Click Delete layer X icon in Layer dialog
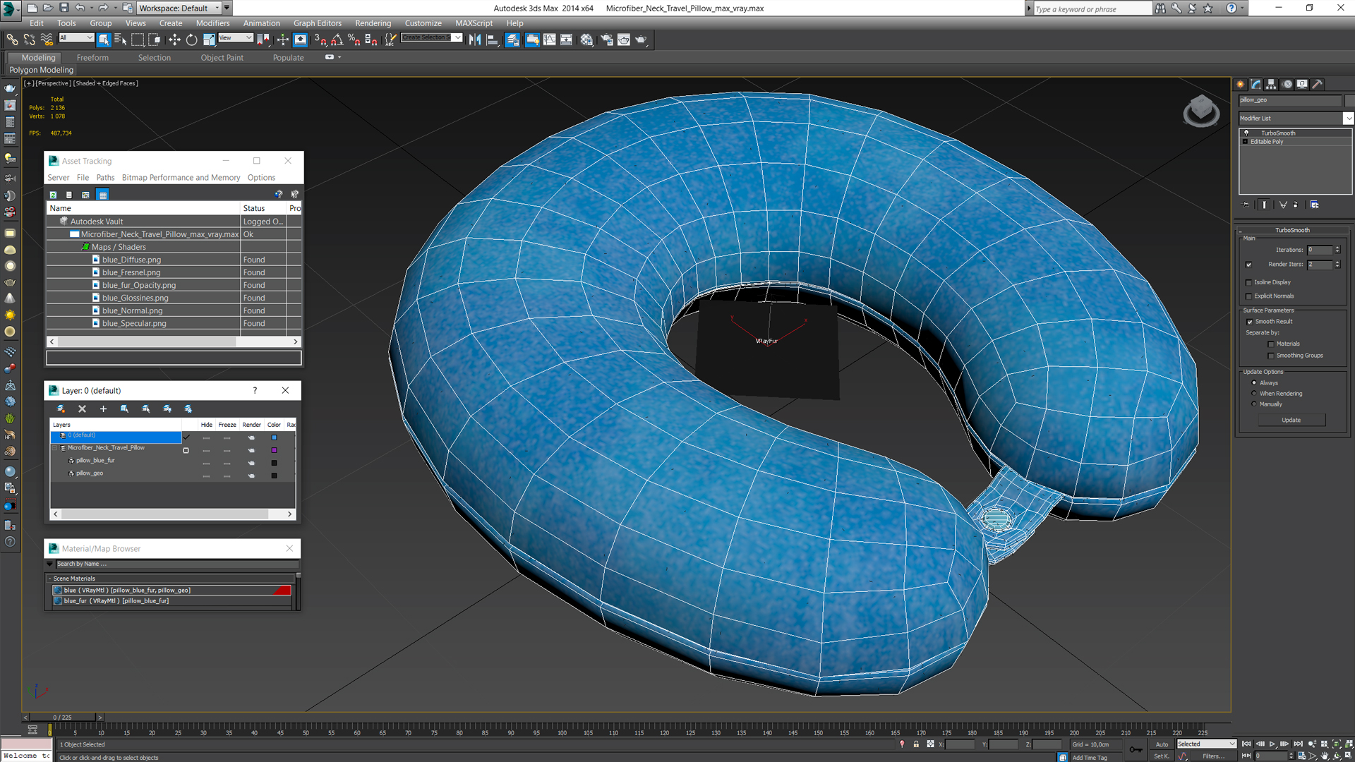Image resolution: width=1355 pixels, height=762 pixels. pyautogui.click(x=82, y=409)
